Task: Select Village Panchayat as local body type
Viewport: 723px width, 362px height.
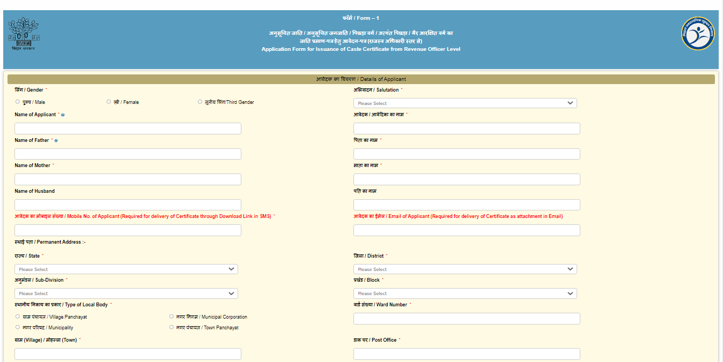Action: click(x=18, y=316)
